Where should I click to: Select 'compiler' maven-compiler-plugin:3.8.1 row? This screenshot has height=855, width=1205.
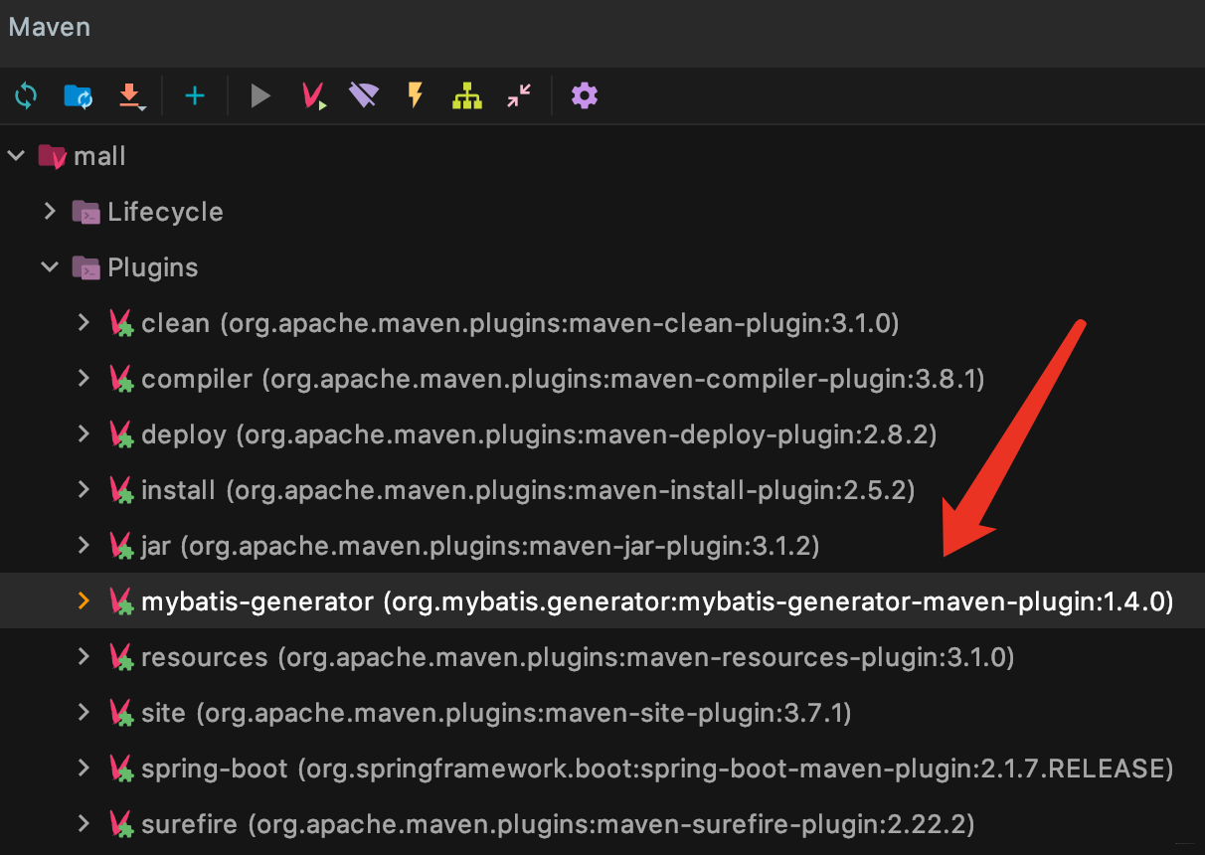pos(602,379)
